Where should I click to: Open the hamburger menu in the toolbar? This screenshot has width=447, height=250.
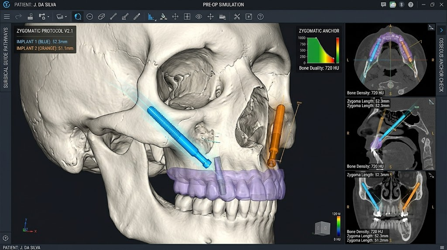tap(7, 17)
